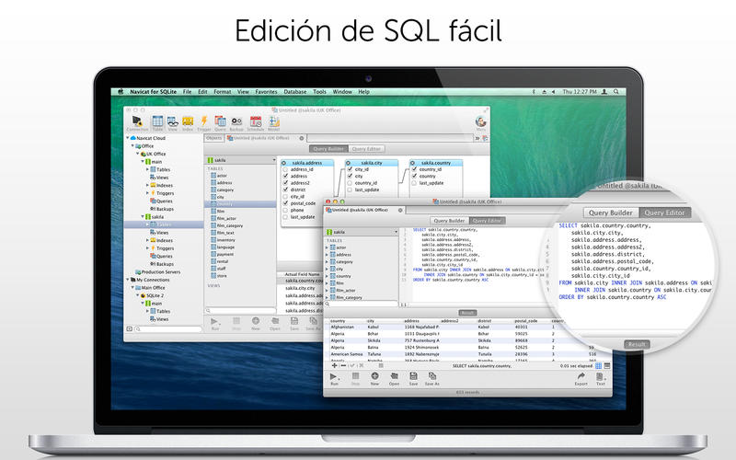Check last_update in sakila.country table
The height and width of the screenshot is (460, 736).
414,183
